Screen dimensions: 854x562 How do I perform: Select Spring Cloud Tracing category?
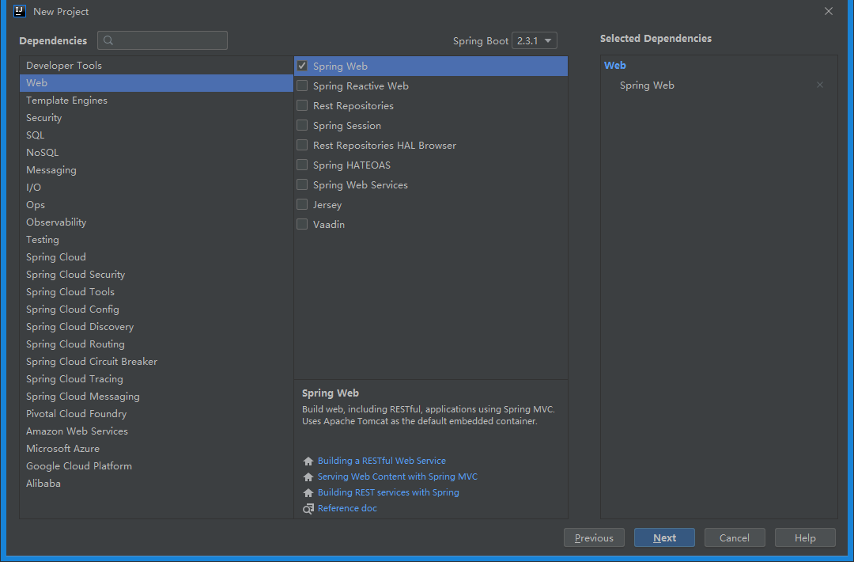[x=157, y=379]
